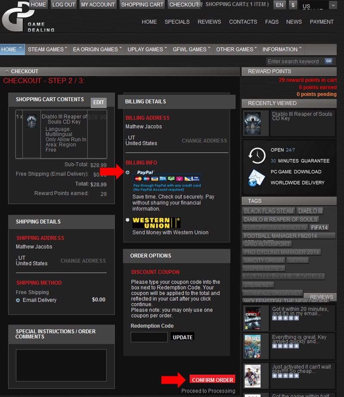Click the credit card logos under PayPal
Viewport: 344px width, 397px height.
click(x=167, y=179)
